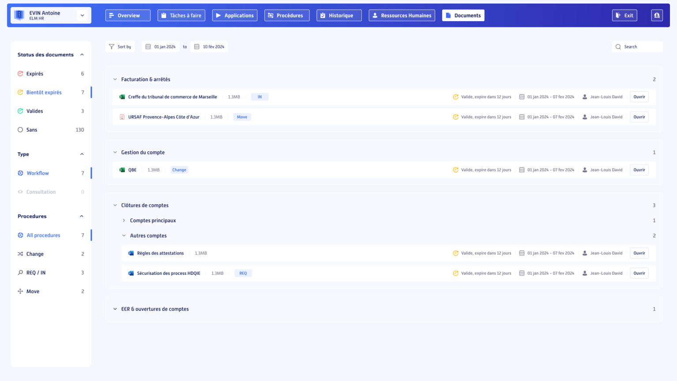Click Ouvrir on the URSAF document
Screen dimensions: 677x381
639,117
